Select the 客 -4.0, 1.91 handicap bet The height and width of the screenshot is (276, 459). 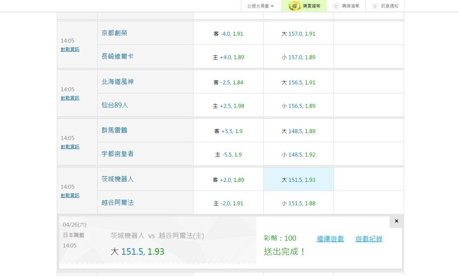click(x=228, y=33)
